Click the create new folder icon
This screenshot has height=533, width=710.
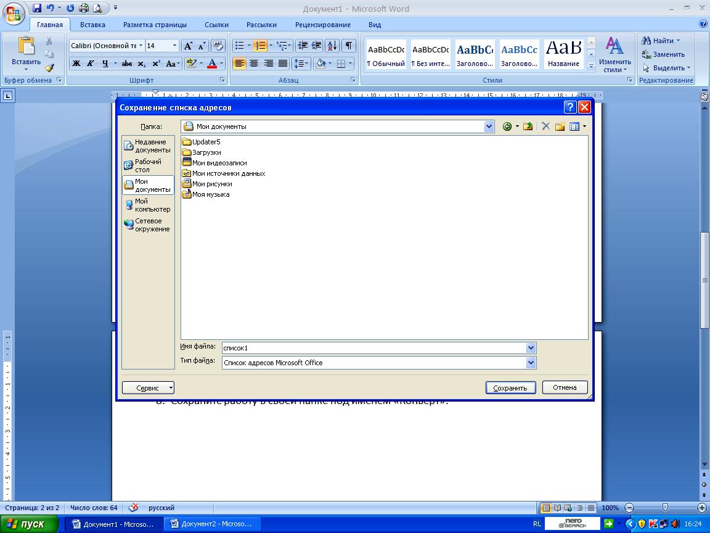[x=560, y=126]
